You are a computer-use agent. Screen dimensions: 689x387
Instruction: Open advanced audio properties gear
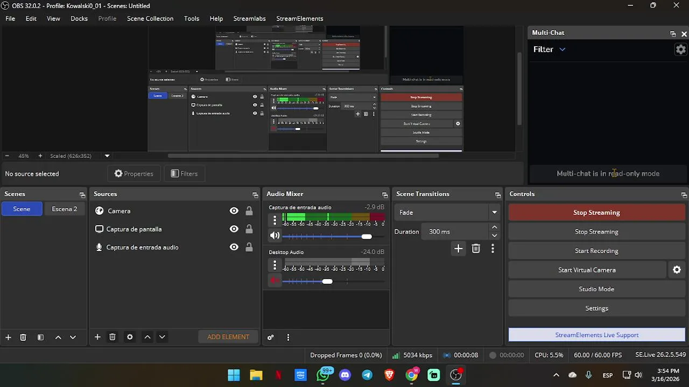pyautogui.click(x=270, y=338)
